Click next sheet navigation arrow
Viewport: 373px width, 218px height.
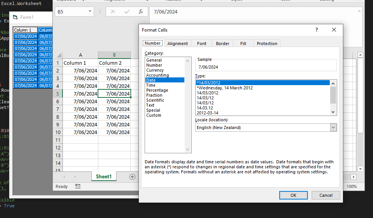[x=75, y=177]
